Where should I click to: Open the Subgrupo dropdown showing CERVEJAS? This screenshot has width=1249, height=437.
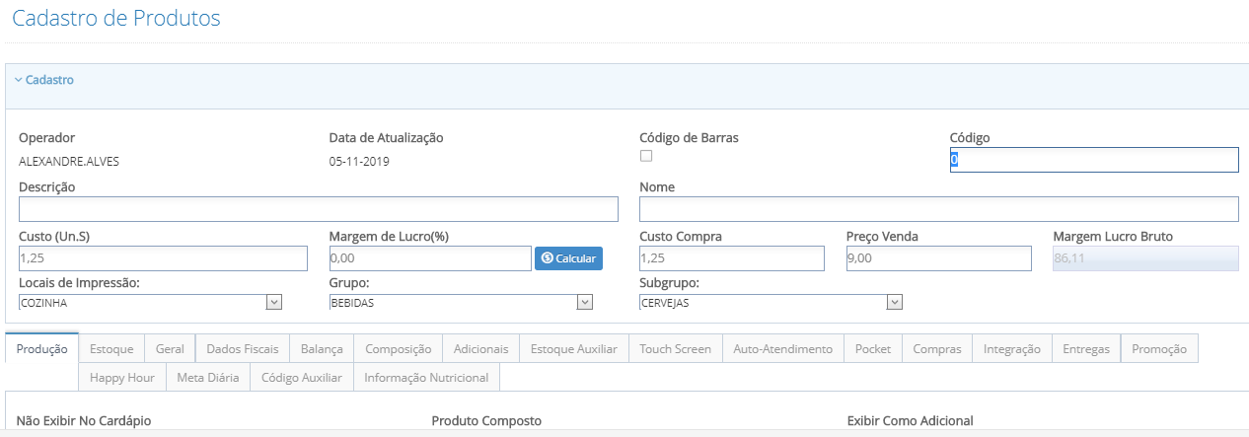click(x=771, y=302)
